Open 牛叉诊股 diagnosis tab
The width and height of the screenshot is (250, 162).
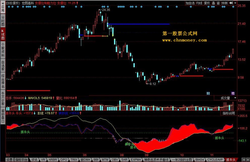pos(3,98)
